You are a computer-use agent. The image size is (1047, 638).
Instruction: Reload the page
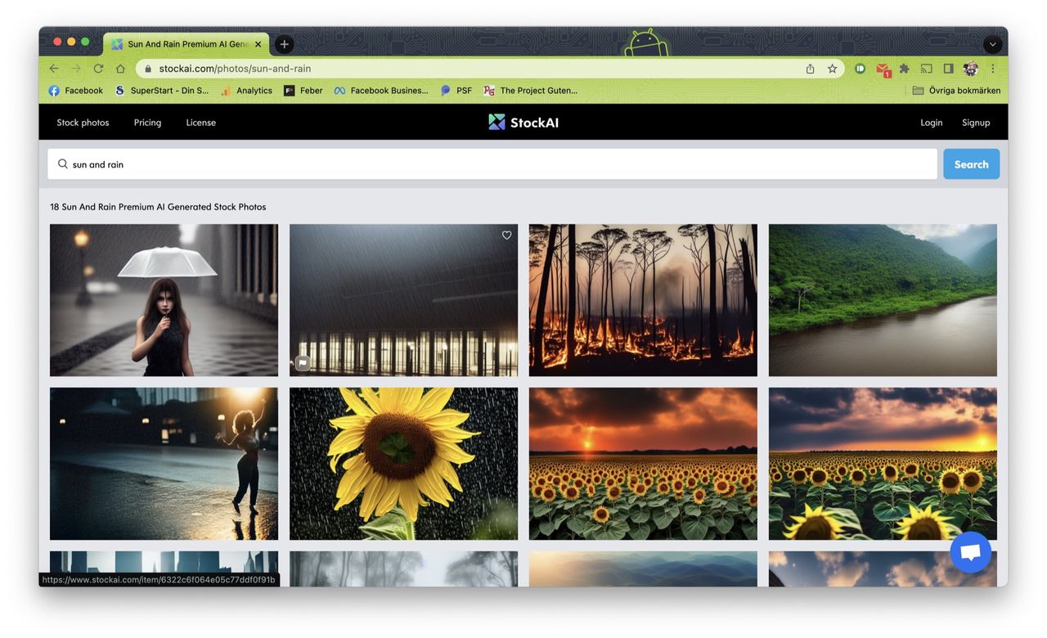tap(98, 69)
